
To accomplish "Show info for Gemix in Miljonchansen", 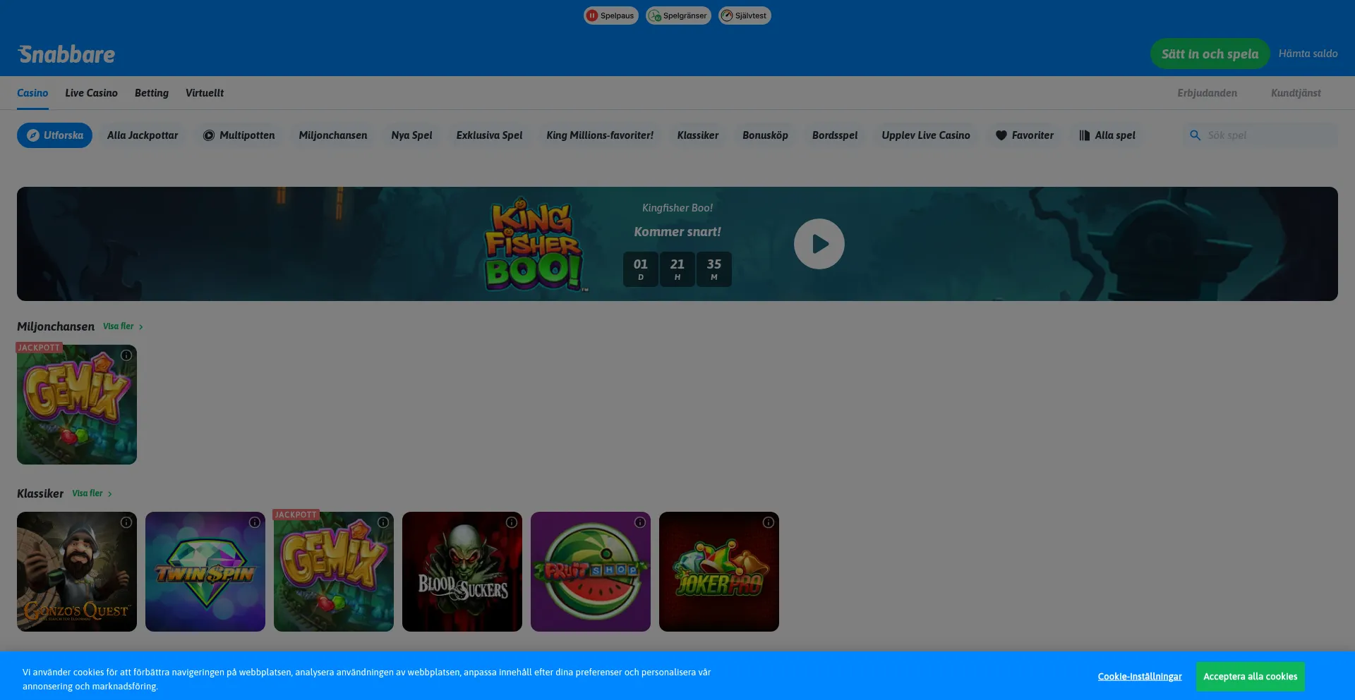I will click(126, 355).
